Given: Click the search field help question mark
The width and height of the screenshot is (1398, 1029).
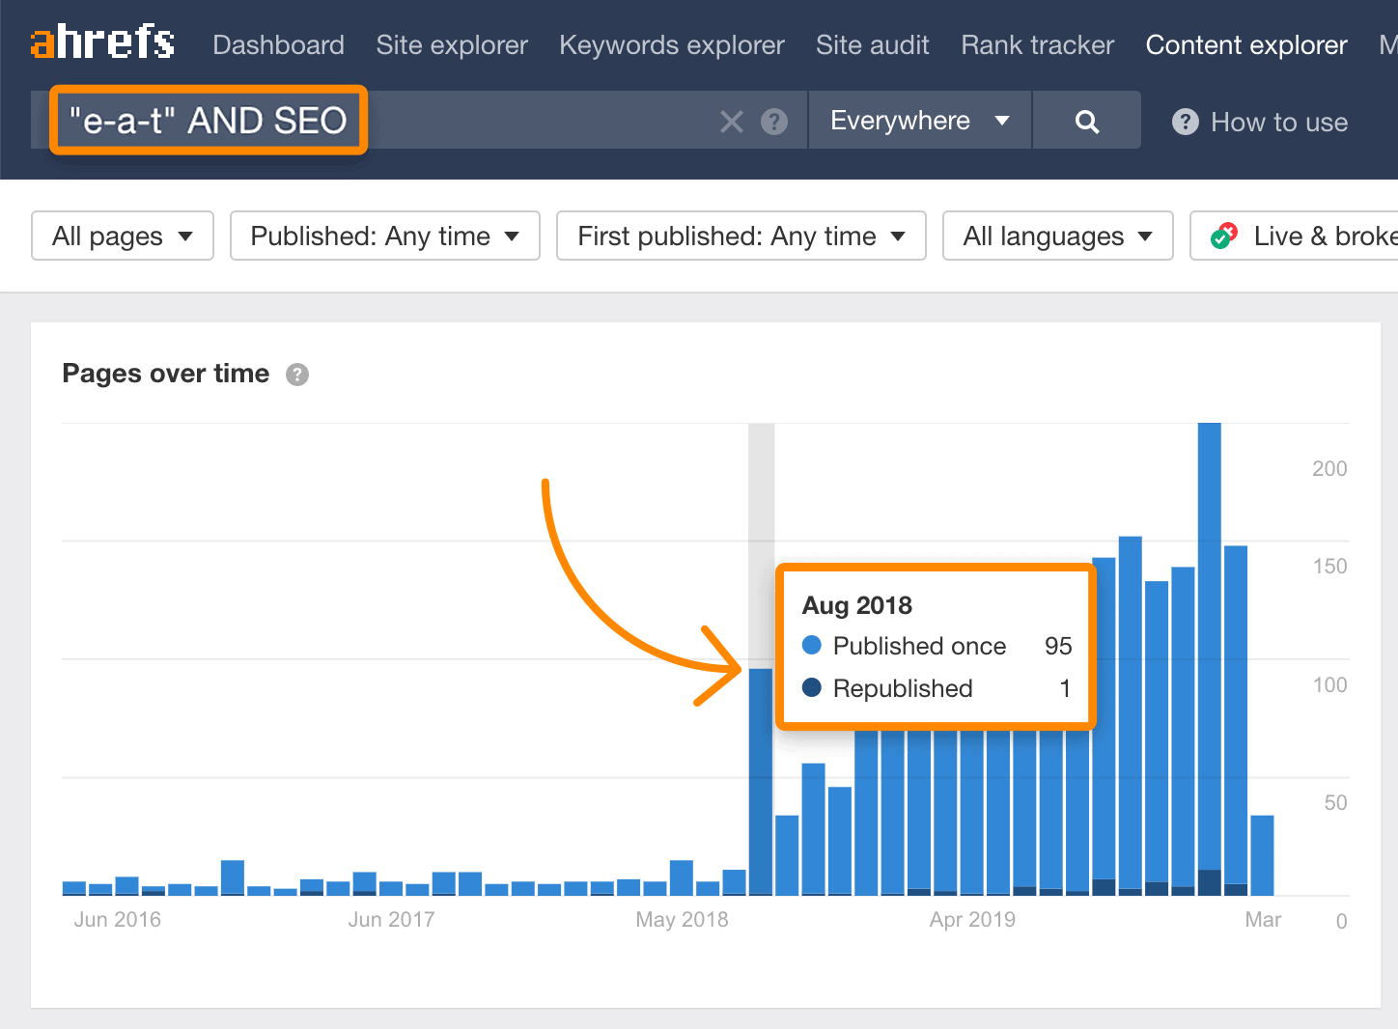Looking at the screenshot, I should click(774, 122).
